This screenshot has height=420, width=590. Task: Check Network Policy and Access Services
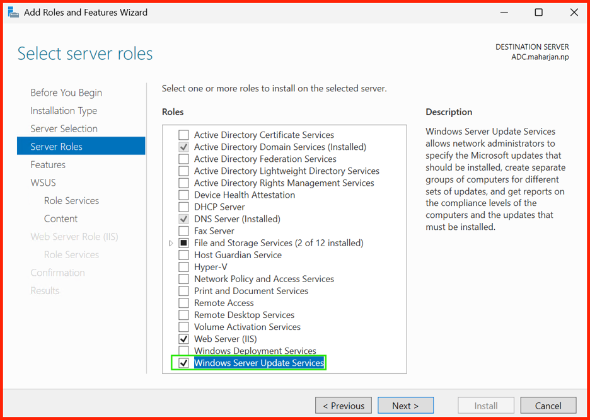tap(183, 279)
